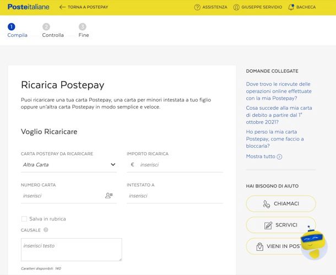Click the Importo Ricarica amount field

coord(175,165)
